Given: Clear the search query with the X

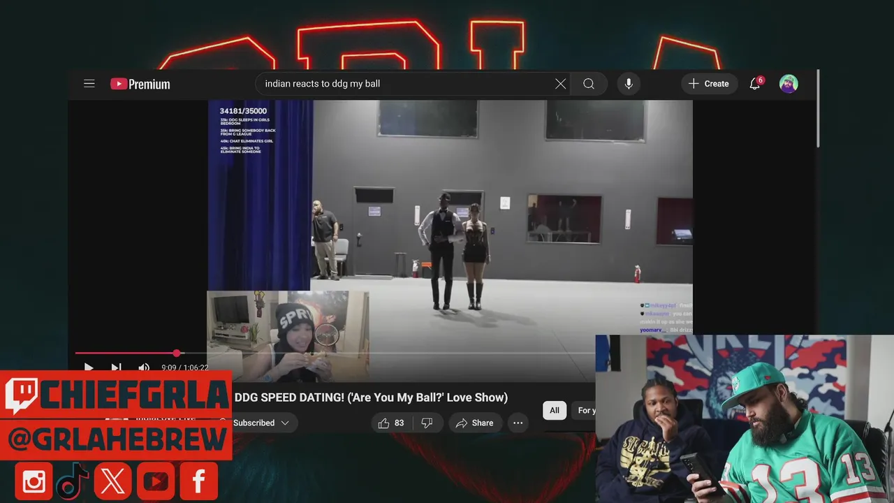Looking at the screenshot, I should point(560,84).
